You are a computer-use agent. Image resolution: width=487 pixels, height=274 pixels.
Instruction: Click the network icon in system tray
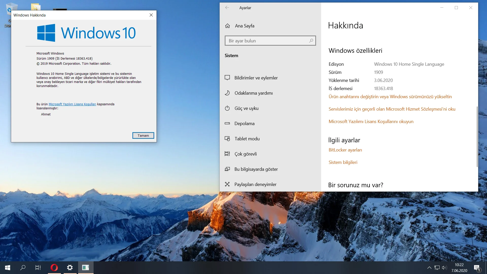pos(437,267)
